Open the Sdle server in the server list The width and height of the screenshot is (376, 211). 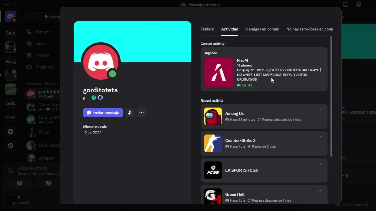(x=11, y=33)
